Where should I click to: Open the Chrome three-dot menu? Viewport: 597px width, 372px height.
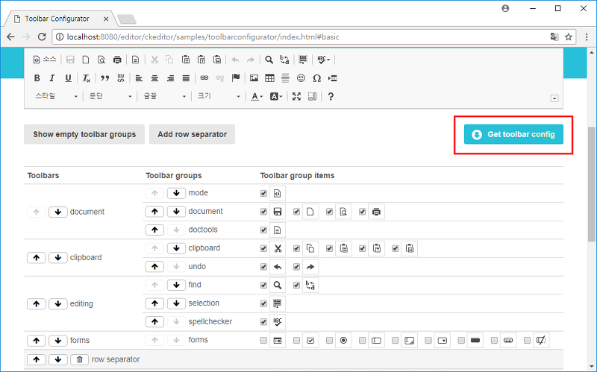(587, 37)
